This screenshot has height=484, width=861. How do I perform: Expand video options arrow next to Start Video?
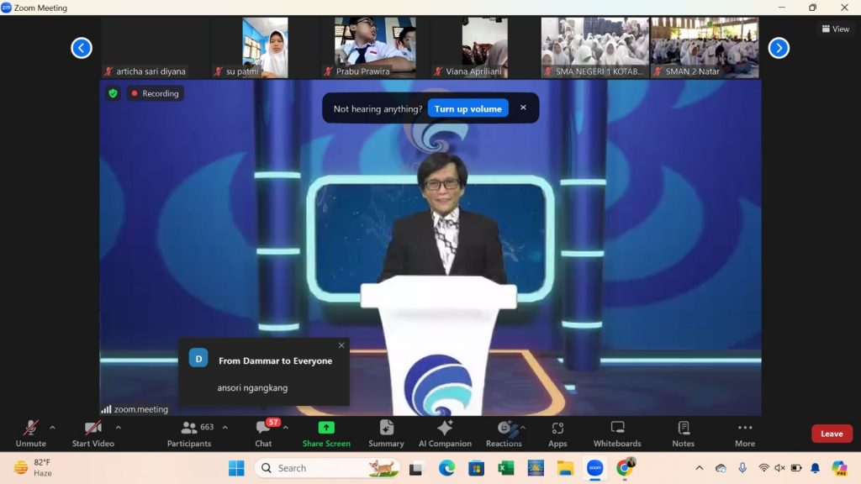(118, 427)
